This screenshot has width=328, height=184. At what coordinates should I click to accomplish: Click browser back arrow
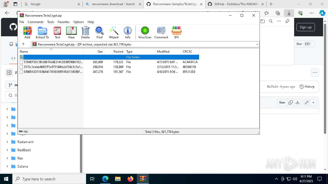coord(7,13)
